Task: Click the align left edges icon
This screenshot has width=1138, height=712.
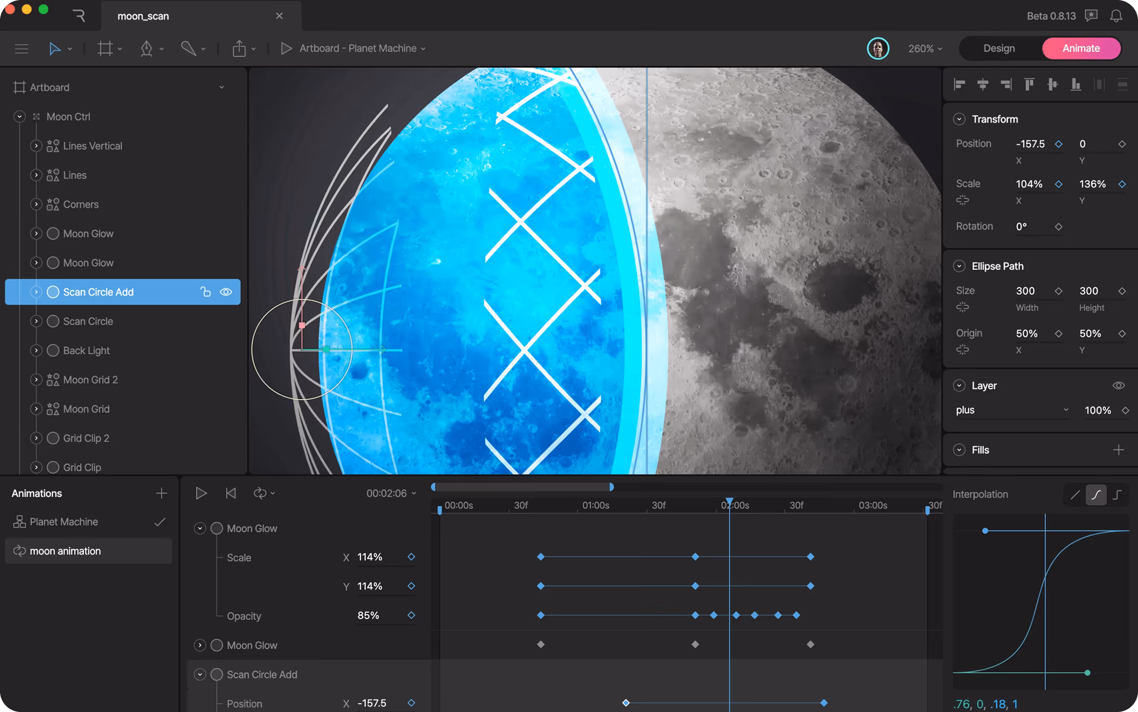Action: coord(959,85)
